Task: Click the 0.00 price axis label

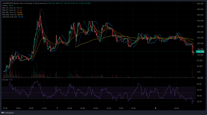Action: (199, 72)
